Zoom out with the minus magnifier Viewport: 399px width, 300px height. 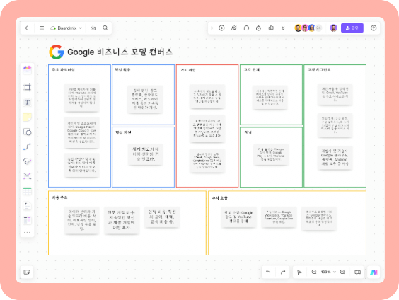[x=314, y=272]
